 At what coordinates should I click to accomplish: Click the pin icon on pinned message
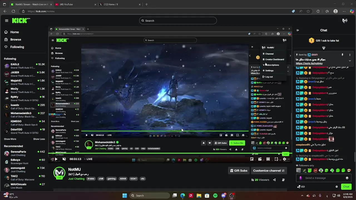pos(343,55)
